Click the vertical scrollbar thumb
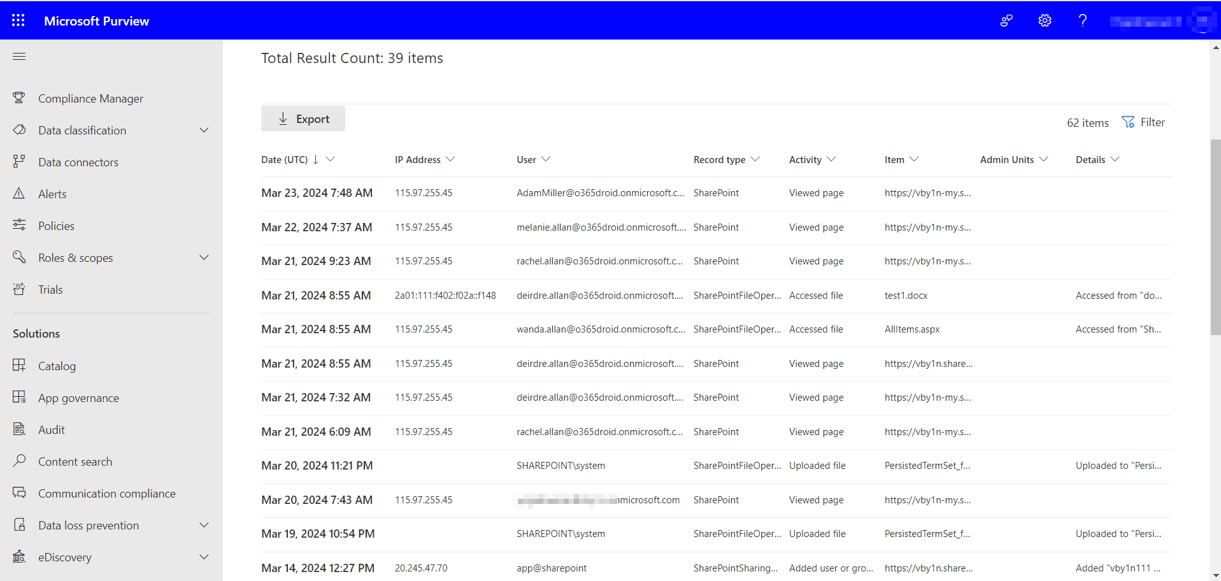 [x=1215, y=237]
